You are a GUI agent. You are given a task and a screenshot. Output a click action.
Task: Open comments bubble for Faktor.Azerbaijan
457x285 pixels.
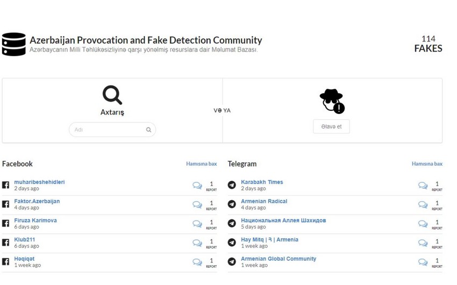(197, 204)
